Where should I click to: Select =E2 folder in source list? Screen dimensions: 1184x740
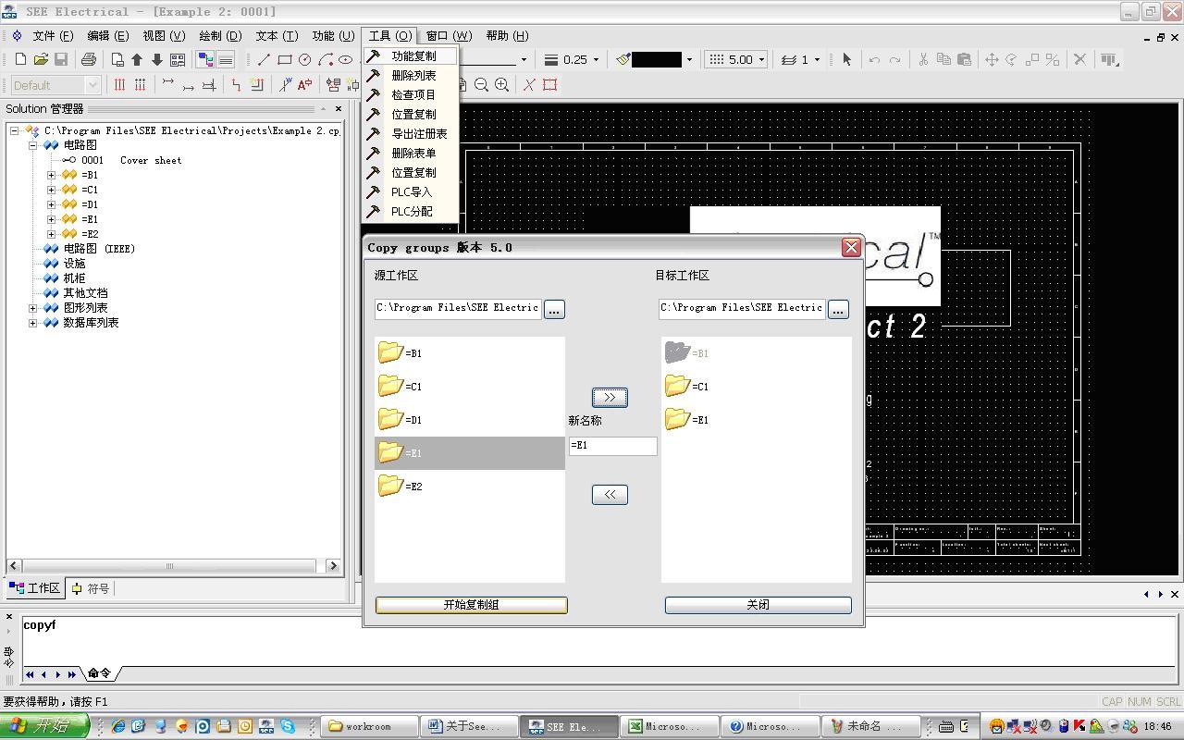click(x=470, y=486)
